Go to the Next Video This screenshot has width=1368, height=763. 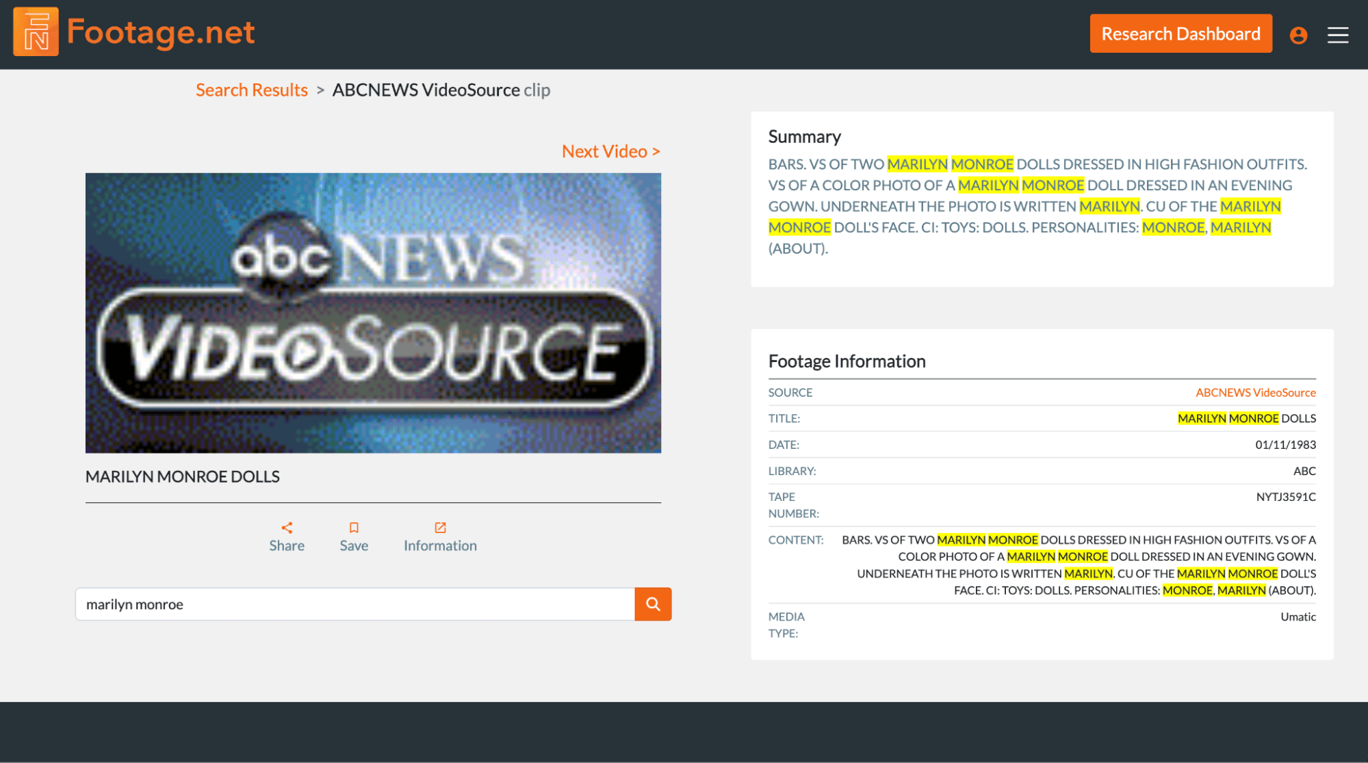pyautogui.click(x=611, y=151)
